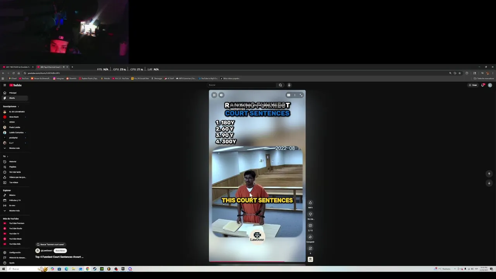Select Shorts in the sidebar

[14, 98]
